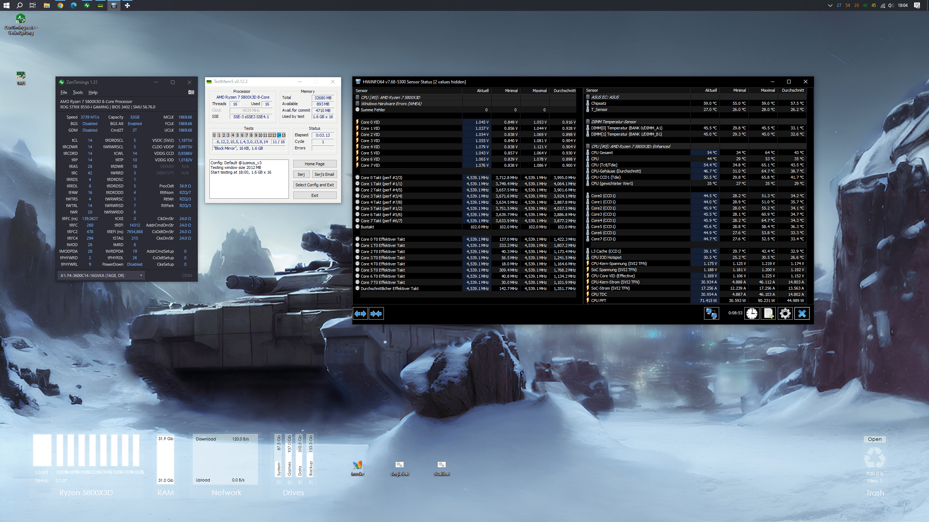The width and height of the screenshot is (929, 522).
Task: Open Google Chrome from the taskbar
Action: coord(60,5)
